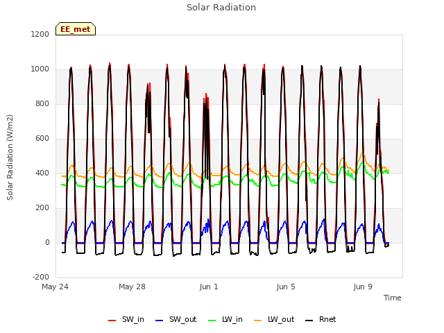Click the Time axis title

tap(393, 298)
